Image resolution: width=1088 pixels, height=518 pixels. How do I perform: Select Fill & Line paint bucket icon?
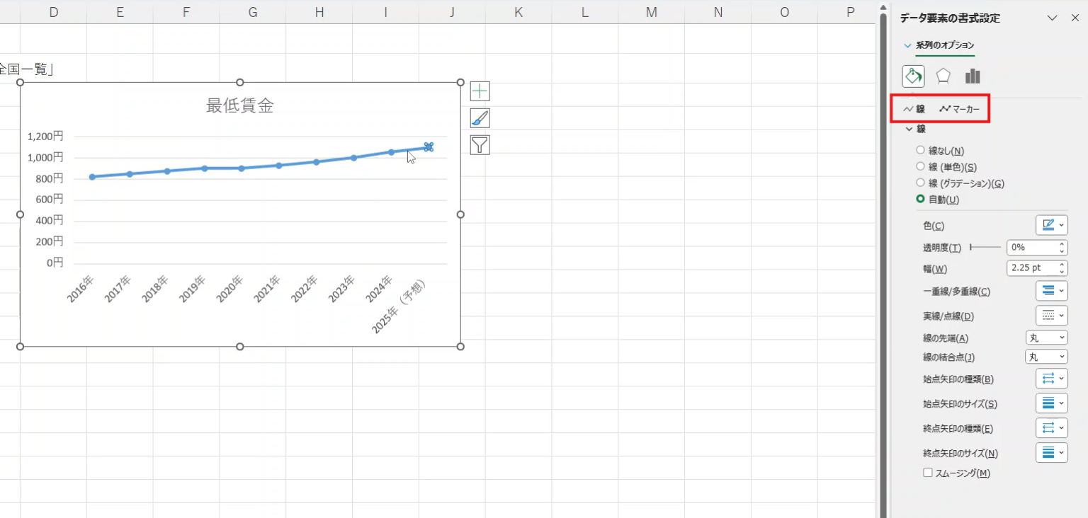click(913, 76)
